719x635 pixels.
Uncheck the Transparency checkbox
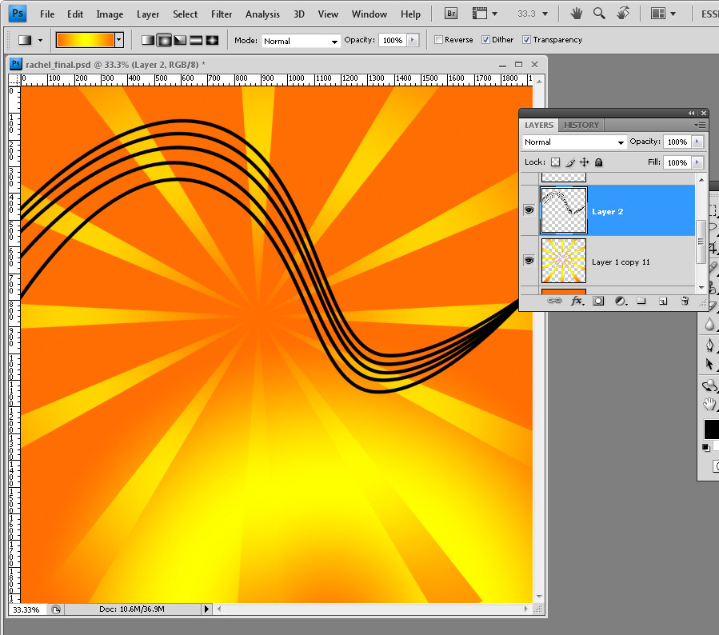click(526, 40)
